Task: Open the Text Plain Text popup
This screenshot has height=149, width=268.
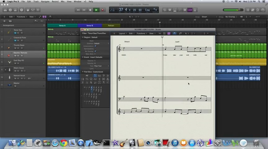Action: click(102, 66)
